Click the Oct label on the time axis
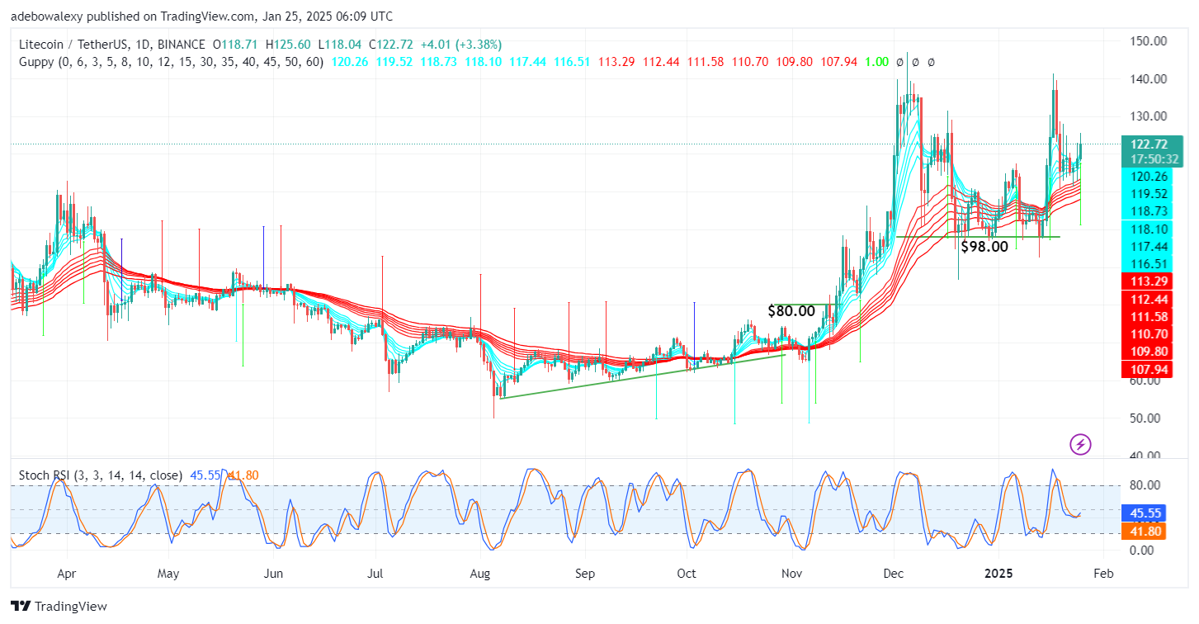 coord(687,573)
